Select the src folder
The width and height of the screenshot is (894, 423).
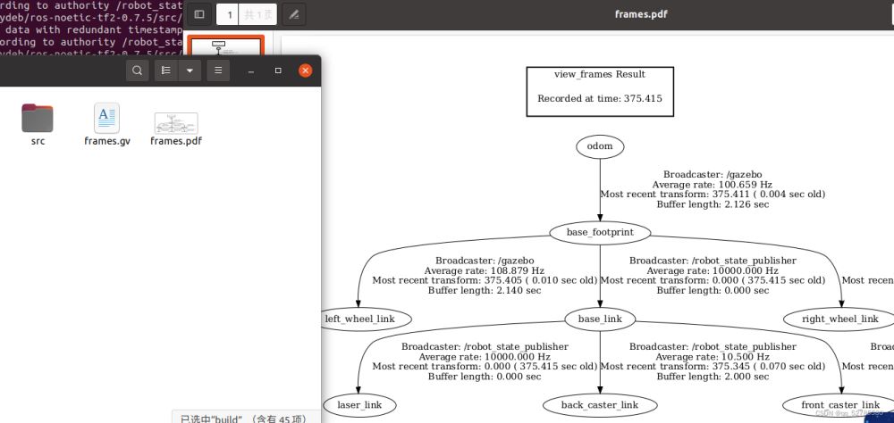pyautogui.click(x=38, y=124)
